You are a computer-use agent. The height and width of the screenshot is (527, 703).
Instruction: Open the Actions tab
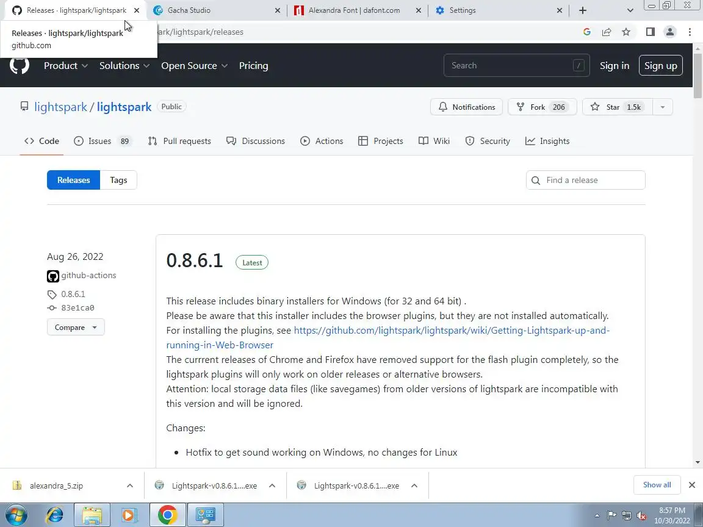(322, 141)
